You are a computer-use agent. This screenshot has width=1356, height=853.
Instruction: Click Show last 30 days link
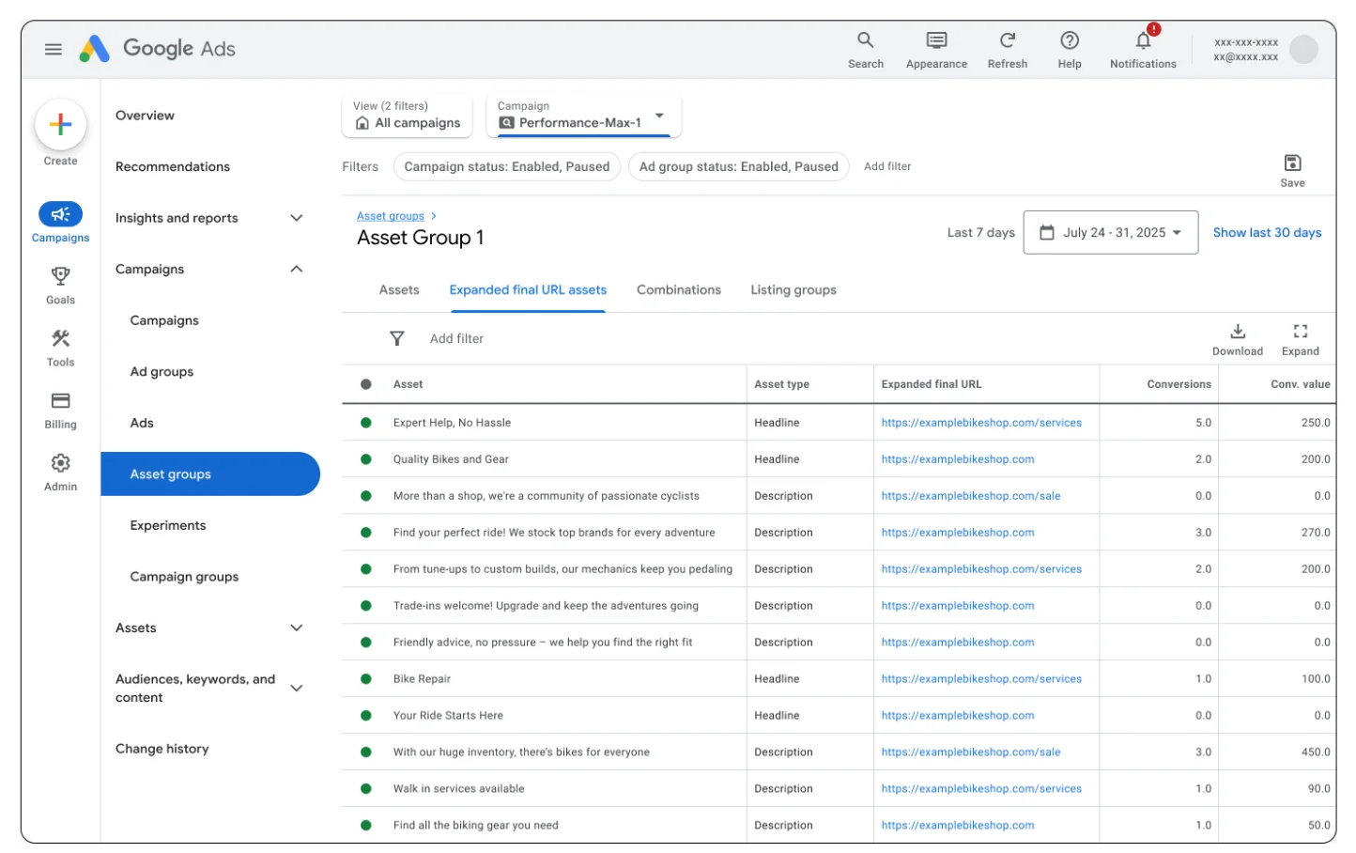click(1267, 232)
